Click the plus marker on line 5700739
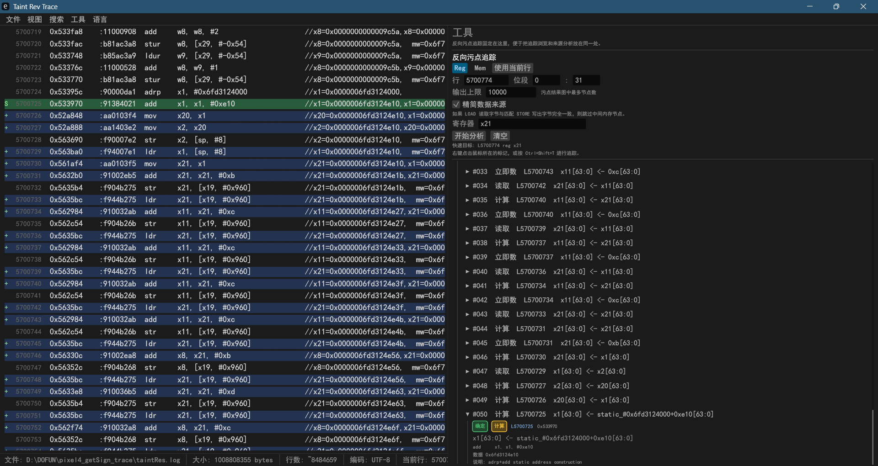 (x=6, y=272)
